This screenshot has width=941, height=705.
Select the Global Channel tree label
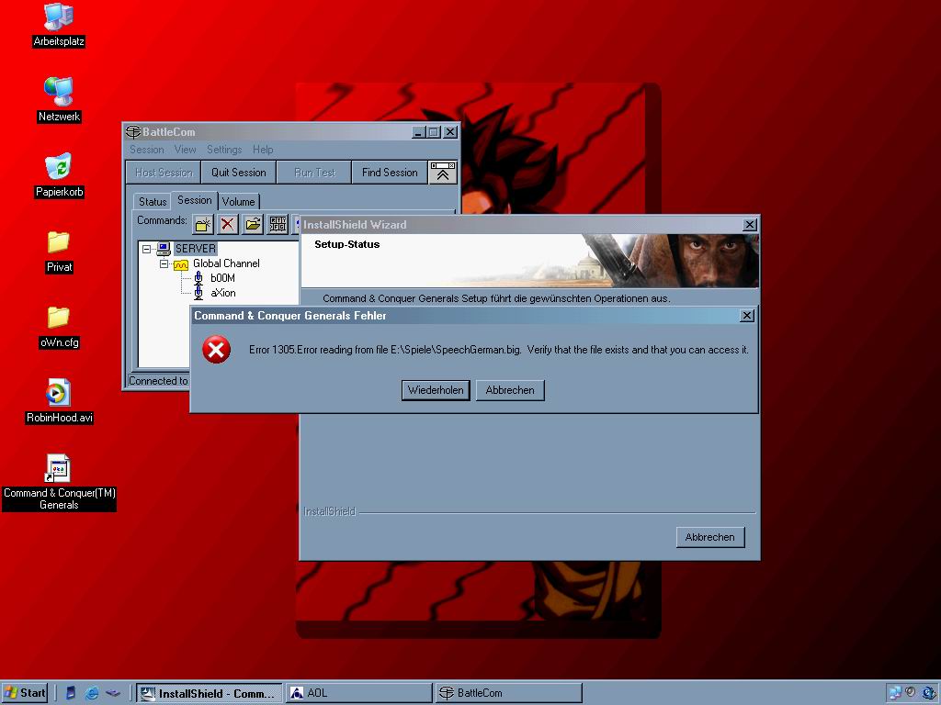[x=226, y=263]
